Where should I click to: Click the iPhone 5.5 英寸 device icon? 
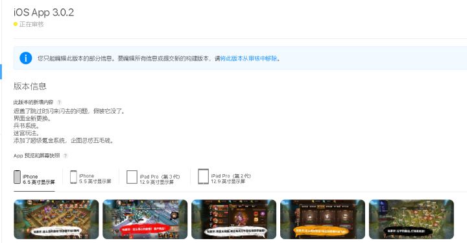73,177
